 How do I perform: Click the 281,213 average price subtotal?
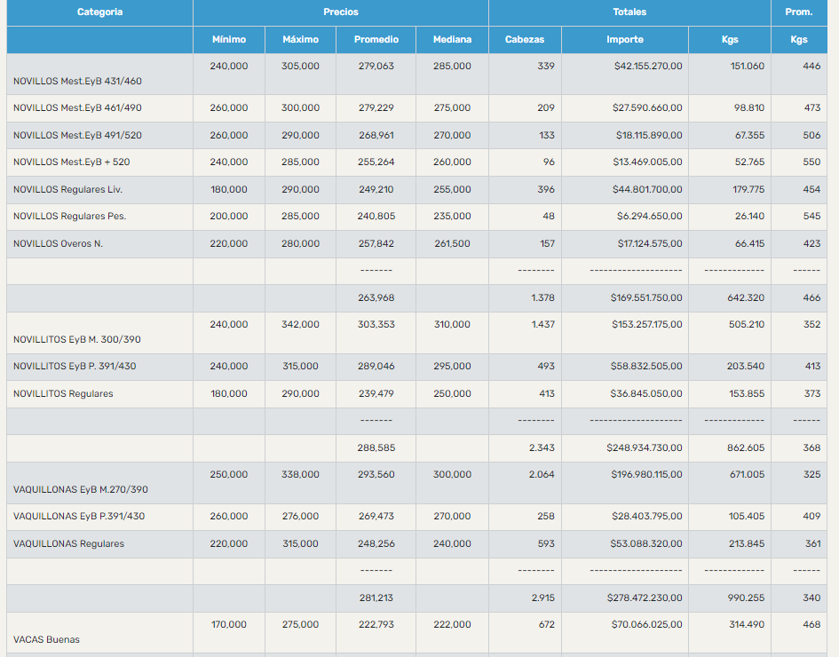pyautogui.click(x=376, y=598)
